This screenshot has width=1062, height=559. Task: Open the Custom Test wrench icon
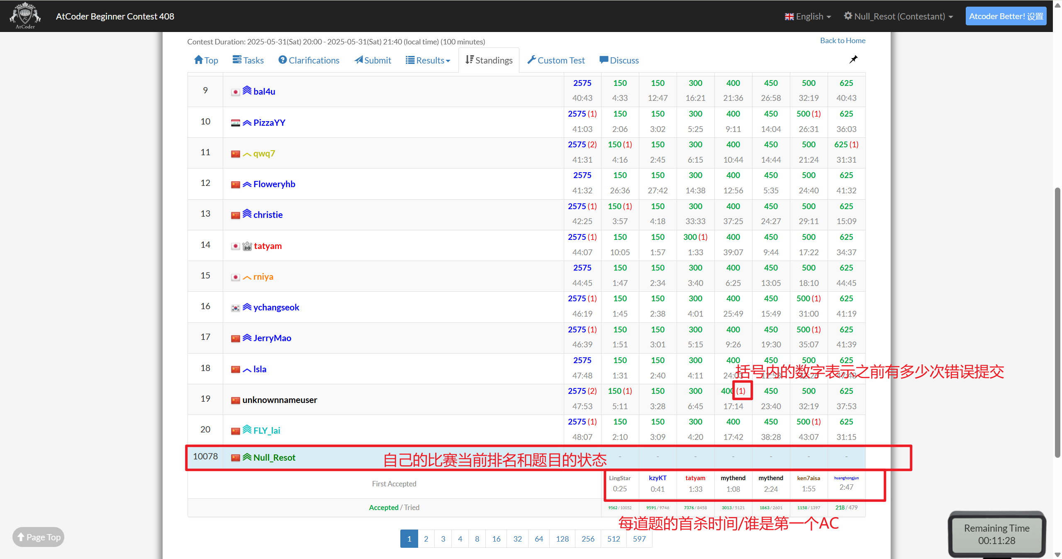click(531, 60)
